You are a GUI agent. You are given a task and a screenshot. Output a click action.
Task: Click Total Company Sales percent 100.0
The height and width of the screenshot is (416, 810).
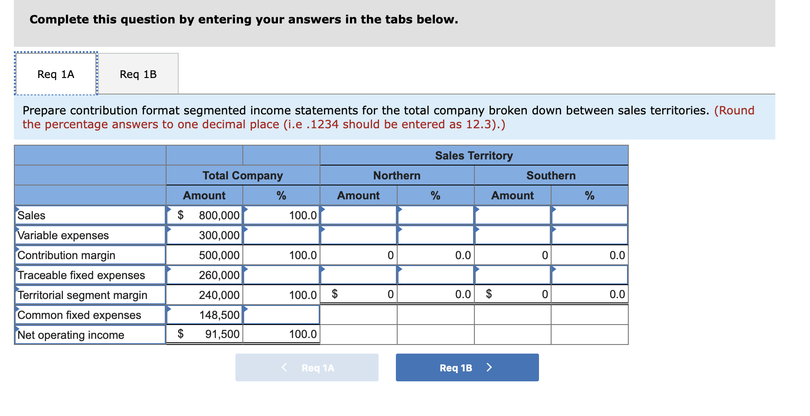[281, 215]
